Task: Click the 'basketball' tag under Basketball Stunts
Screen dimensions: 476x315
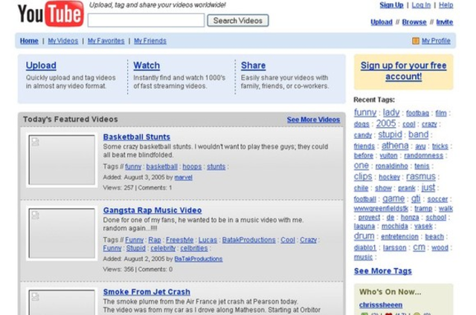Action: [162, 166]
